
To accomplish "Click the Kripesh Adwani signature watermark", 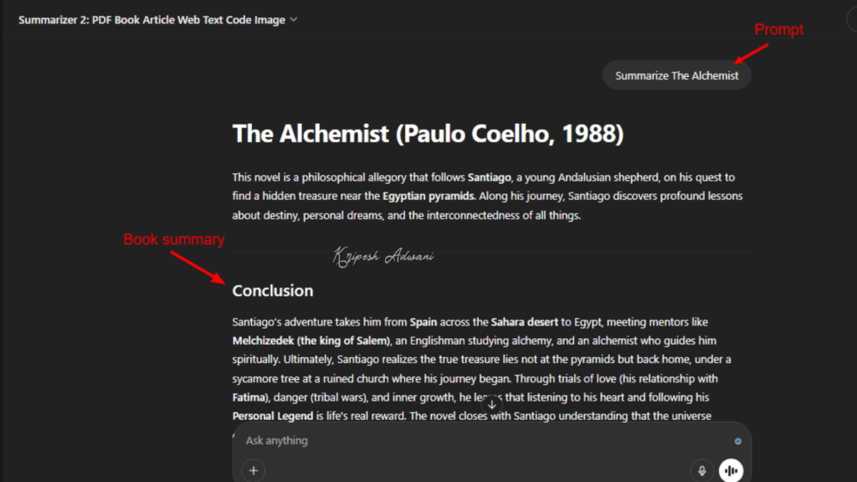I will [383, 257].
